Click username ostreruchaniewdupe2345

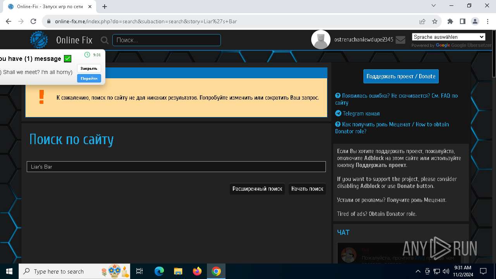coord(364,40)
